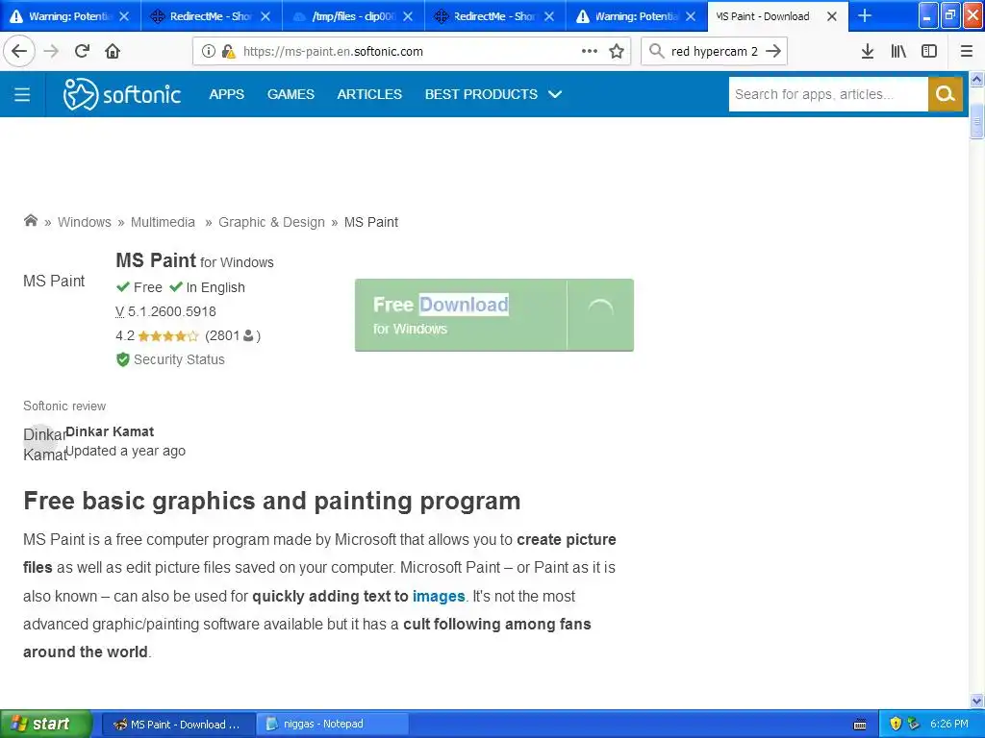
Task: Click the padlock warning icon in address bar
Action: 229,52
